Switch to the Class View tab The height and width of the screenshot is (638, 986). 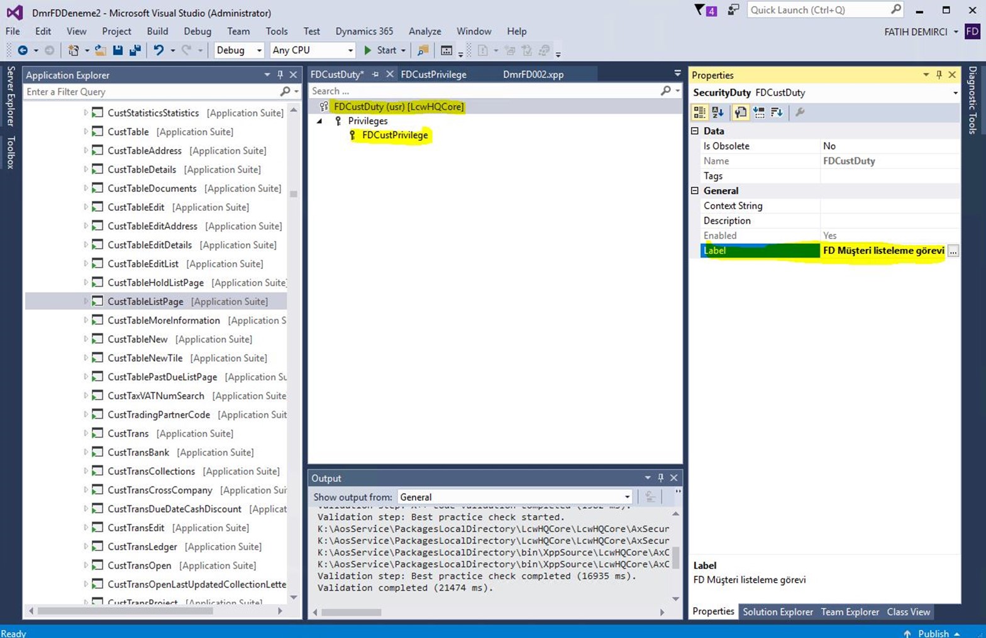pos(908,612)
